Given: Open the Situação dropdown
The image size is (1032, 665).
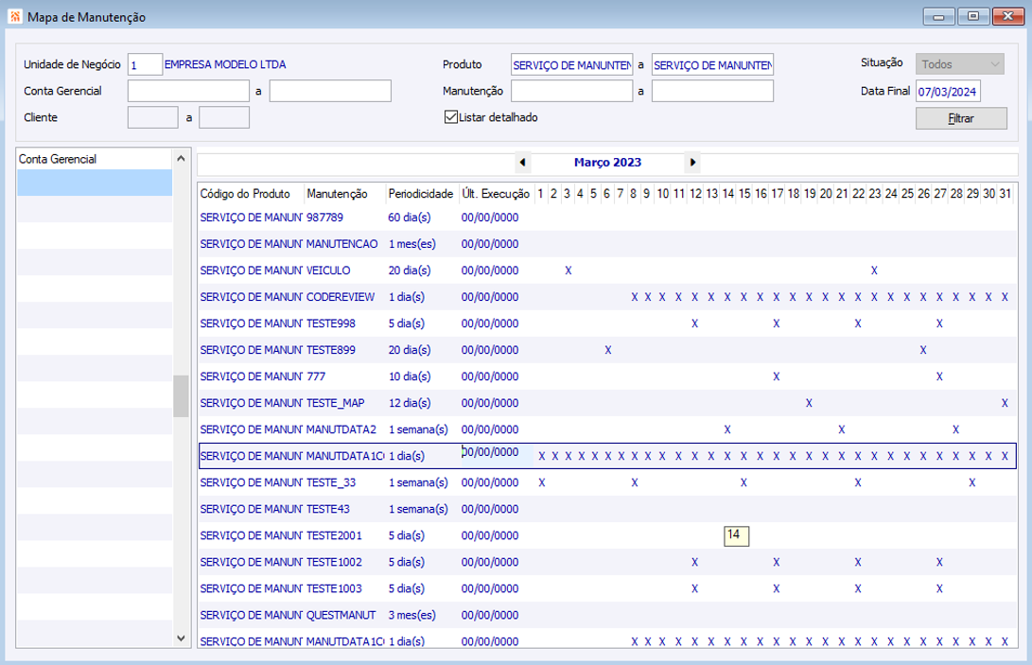Looking at the screenshot, I should pos(959,64).
